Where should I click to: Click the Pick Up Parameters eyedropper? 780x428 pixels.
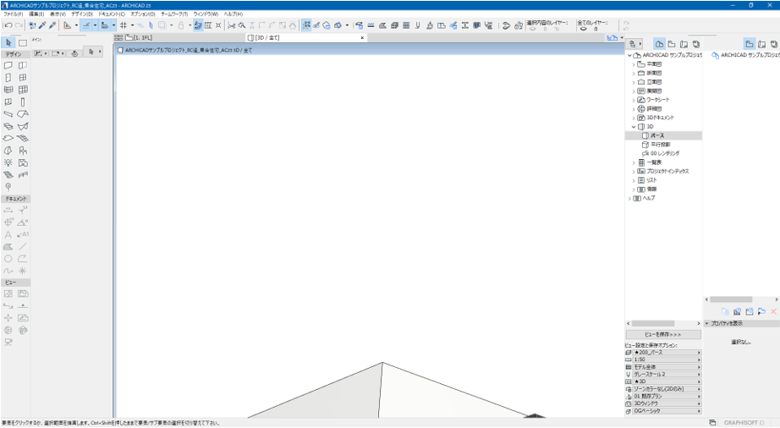[x=42, y=25]
